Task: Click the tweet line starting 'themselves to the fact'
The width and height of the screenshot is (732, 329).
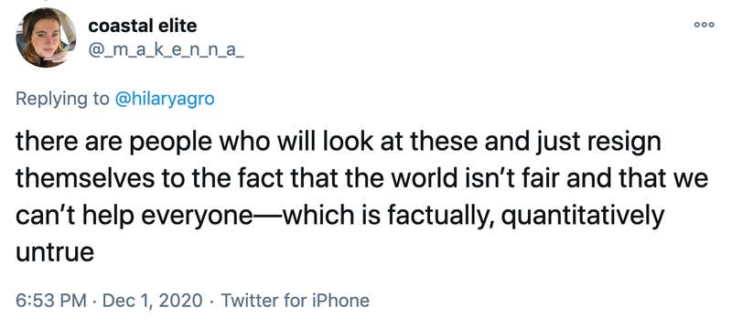Action: (x=362, y=179)
